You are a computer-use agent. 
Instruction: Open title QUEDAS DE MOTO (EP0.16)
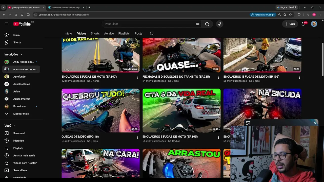pos(80,137)
